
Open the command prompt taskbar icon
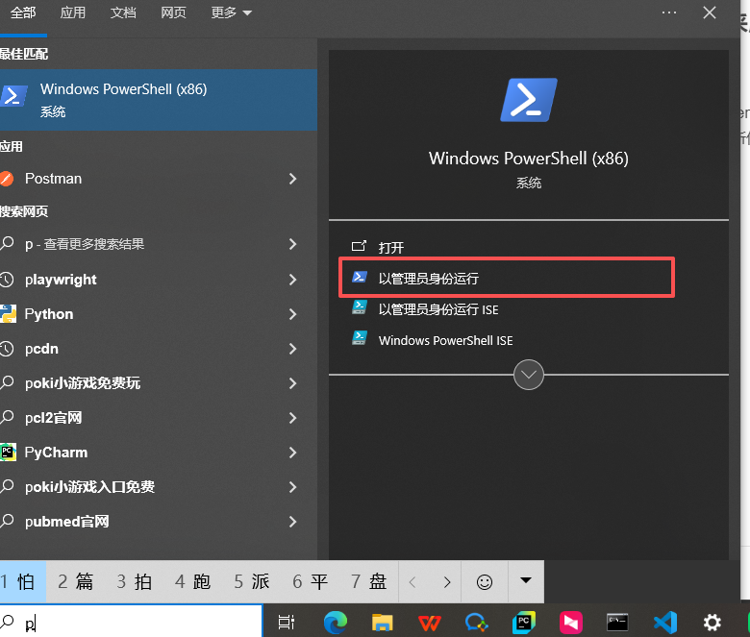click(x=617, y=623)
